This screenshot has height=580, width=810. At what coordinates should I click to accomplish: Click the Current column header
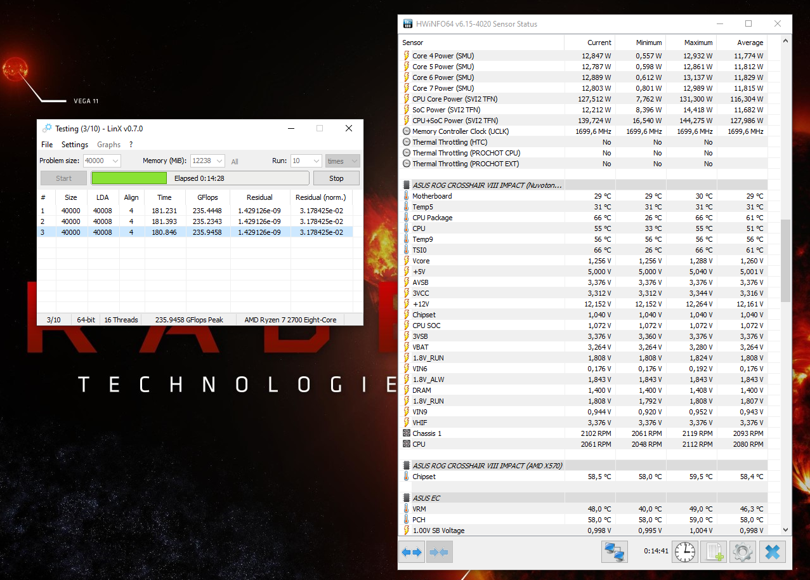point(589,43)
